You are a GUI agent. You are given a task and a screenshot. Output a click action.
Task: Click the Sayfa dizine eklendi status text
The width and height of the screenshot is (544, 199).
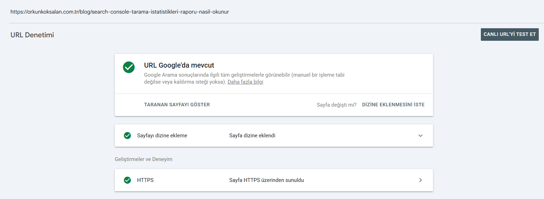[x=252, y=136]
